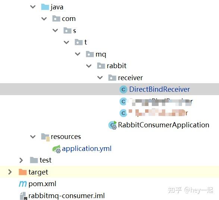
Task: Click the application.yml Spring config icon
Action: pos(56,149)
